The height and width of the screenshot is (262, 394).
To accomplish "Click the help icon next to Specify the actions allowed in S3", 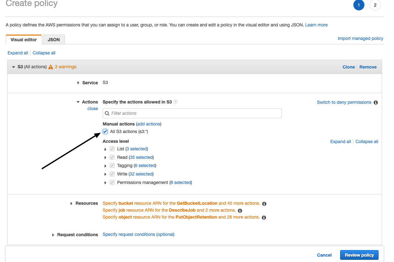I will 175,102.
